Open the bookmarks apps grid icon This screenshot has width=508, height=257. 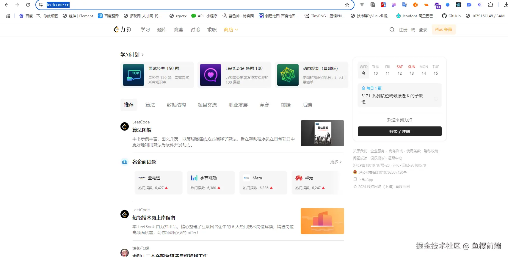(x=8, y=16)
